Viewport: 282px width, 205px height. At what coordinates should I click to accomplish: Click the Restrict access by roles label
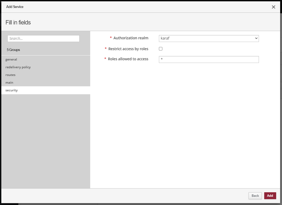128,49
